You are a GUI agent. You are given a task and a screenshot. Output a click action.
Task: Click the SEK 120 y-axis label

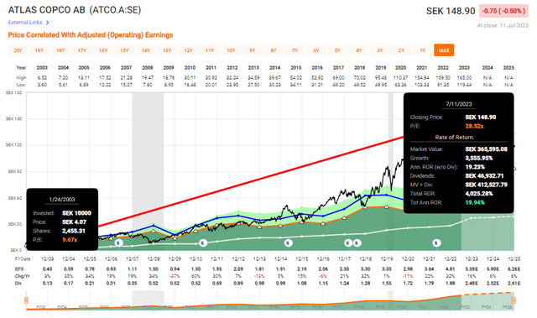pyautogui.click(x=13, y=145)
